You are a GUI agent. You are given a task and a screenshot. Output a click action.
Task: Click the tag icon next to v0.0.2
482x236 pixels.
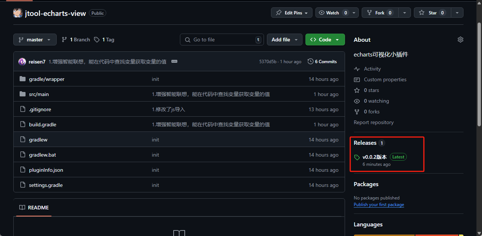pos(357,157)
